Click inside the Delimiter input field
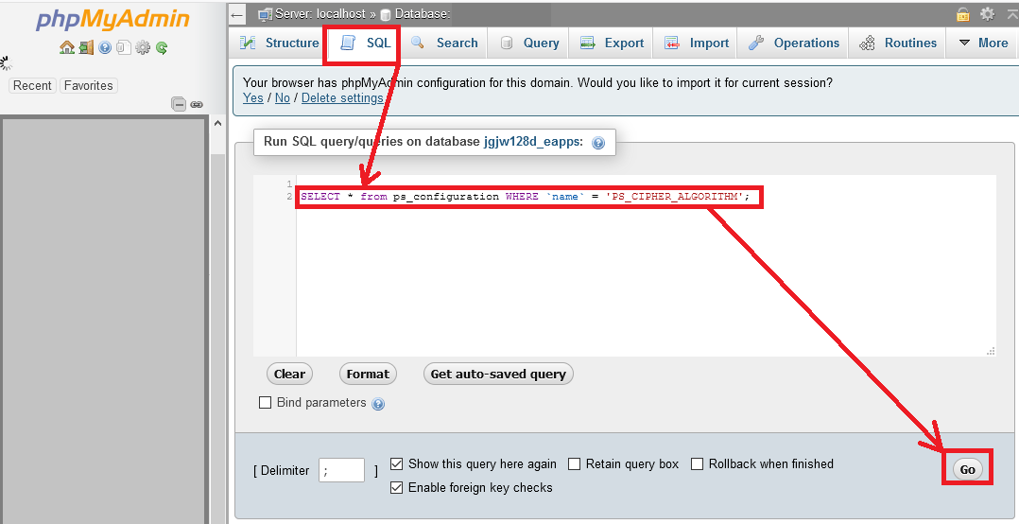 click(x=341, y=470)
